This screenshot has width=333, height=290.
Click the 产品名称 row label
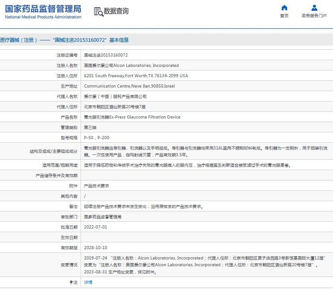(x=69, y=117)
